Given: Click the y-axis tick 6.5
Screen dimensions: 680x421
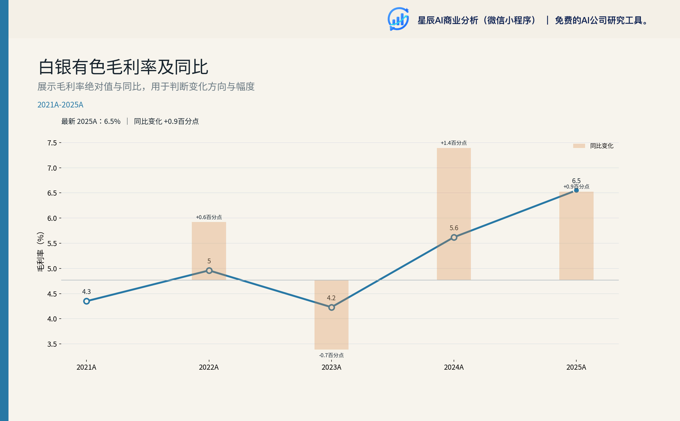Looking at the screenshot, I should [x=52, y=193].
